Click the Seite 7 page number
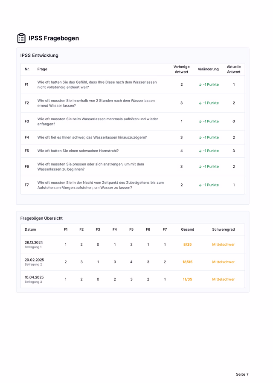This screenshot has height=383, width=273. [x=242, y=374]
